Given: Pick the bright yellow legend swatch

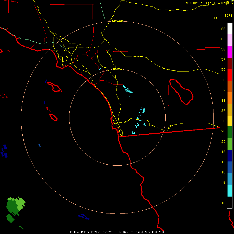Looking at the screenshot, I should click(230, 121).
